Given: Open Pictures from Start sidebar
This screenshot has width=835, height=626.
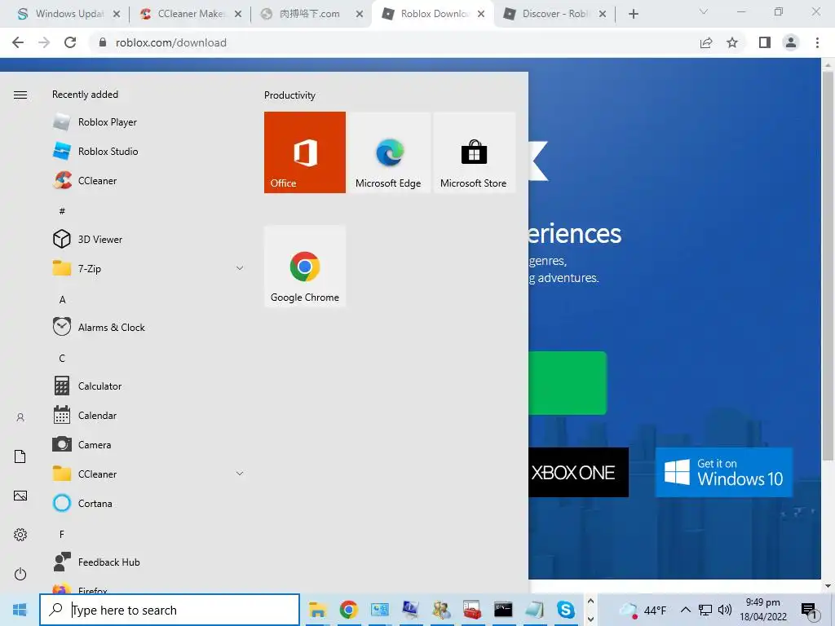Looking at the screenshot, I should click(x=20, y=496).
